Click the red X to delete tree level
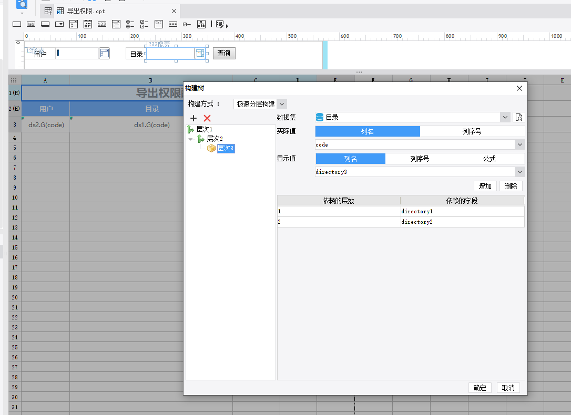The height and width of the screenshot is (415, 571). (x=207, y=119)
